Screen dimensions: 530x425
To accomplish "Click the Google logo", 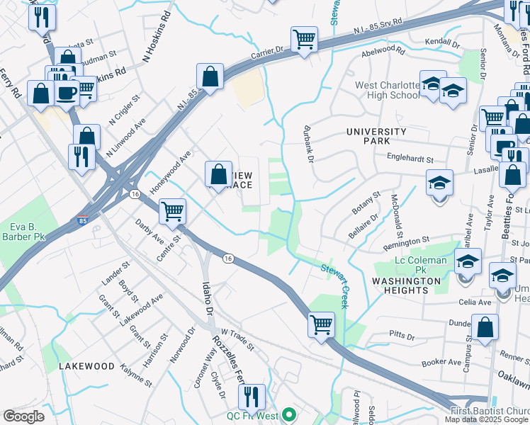I will tap(23, 416).
